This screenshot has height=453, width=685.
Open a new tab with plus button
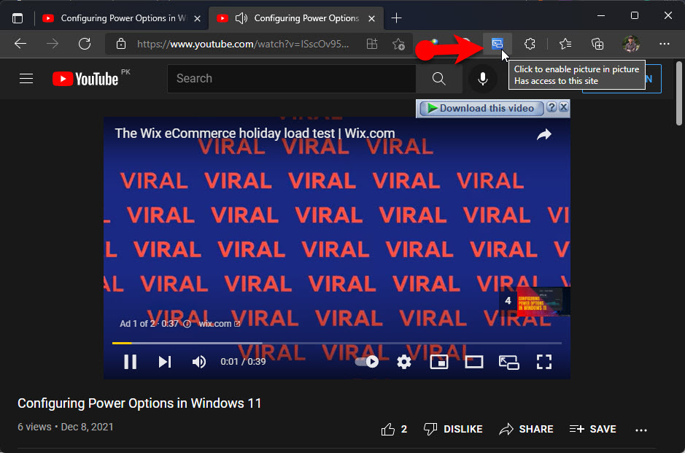tap(396, 18)
